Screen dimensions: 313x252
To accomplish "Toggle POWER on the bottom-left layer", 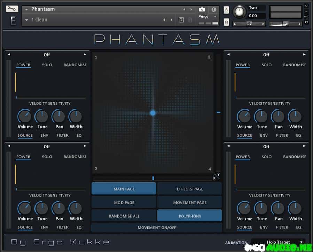I will pyautogui.click(x=23, y=157).
